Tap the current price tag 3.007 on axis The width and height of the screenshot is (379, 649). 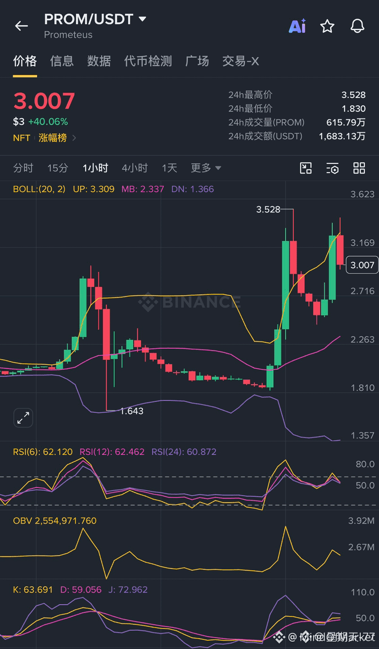point(362,265)
